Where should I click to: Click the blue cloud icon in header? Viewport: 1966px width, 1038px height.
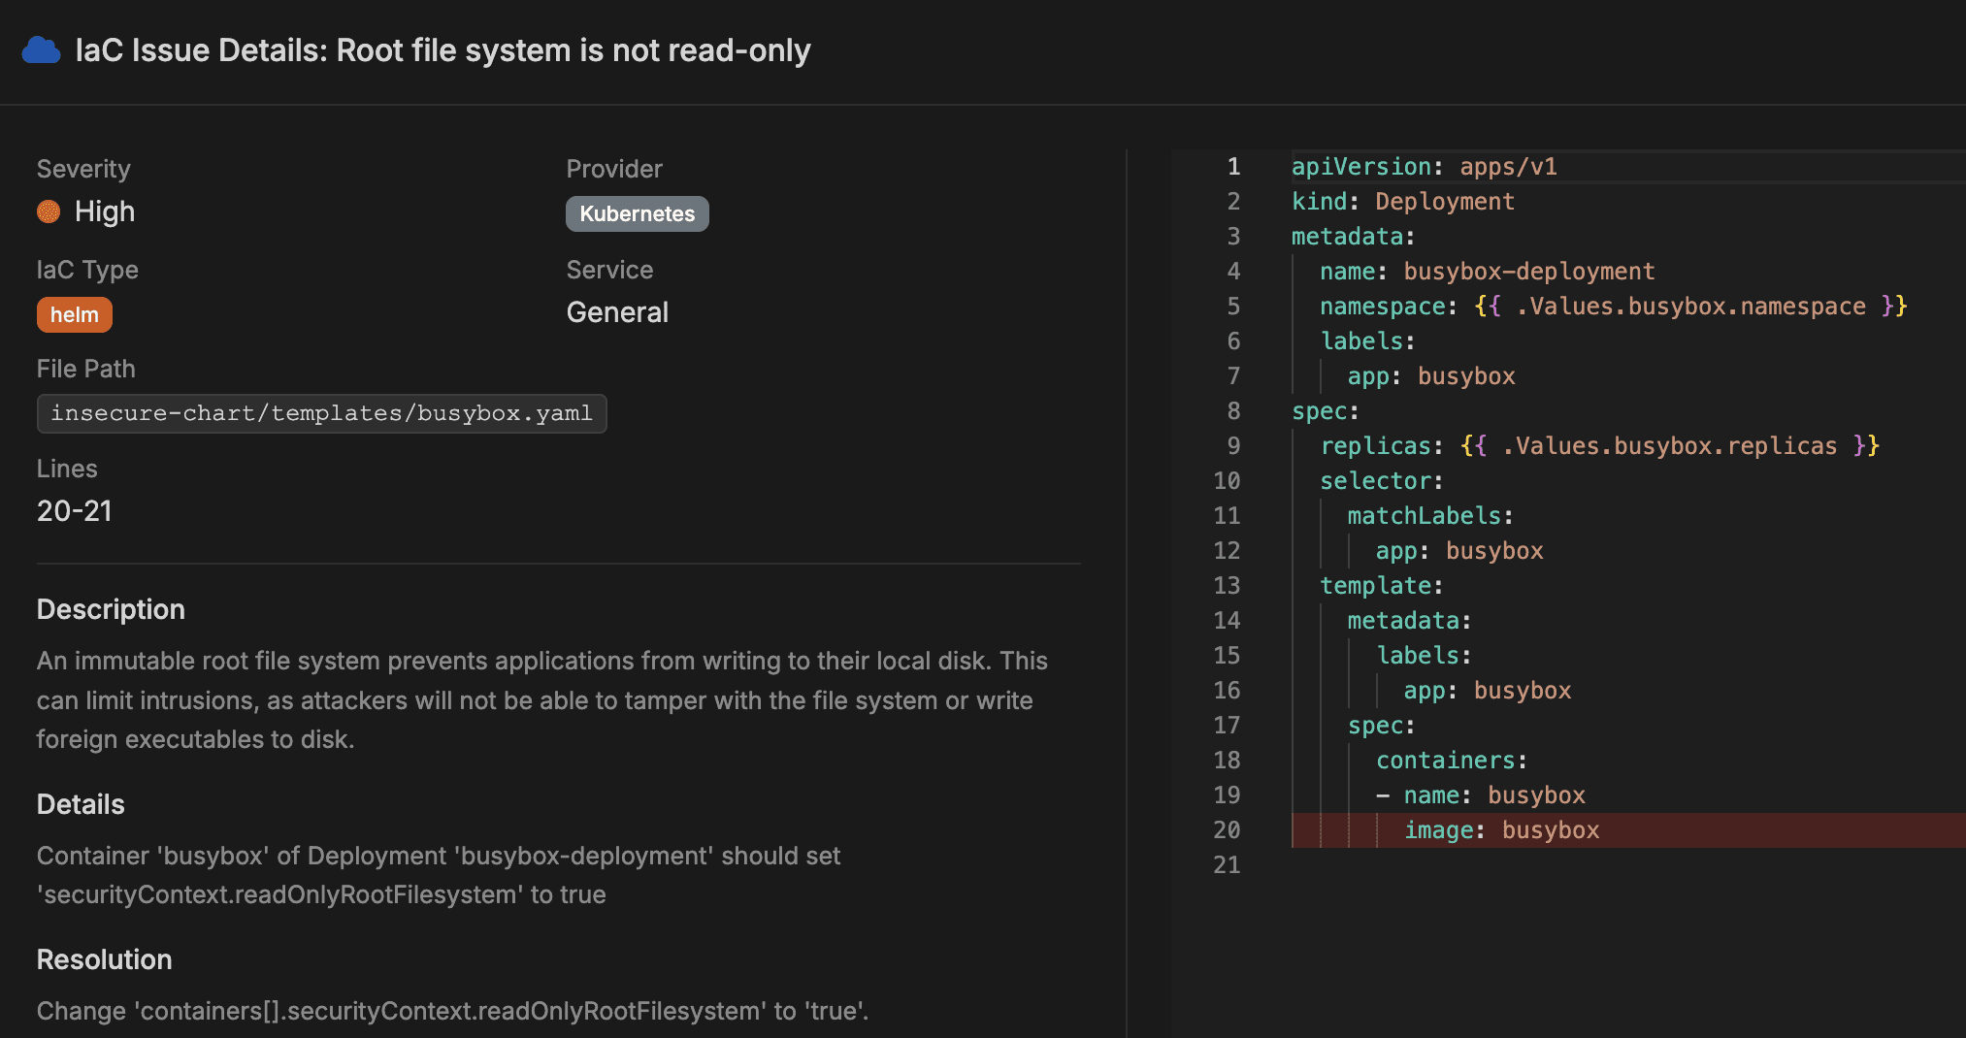pyautogui.click(x=41, y=50)
